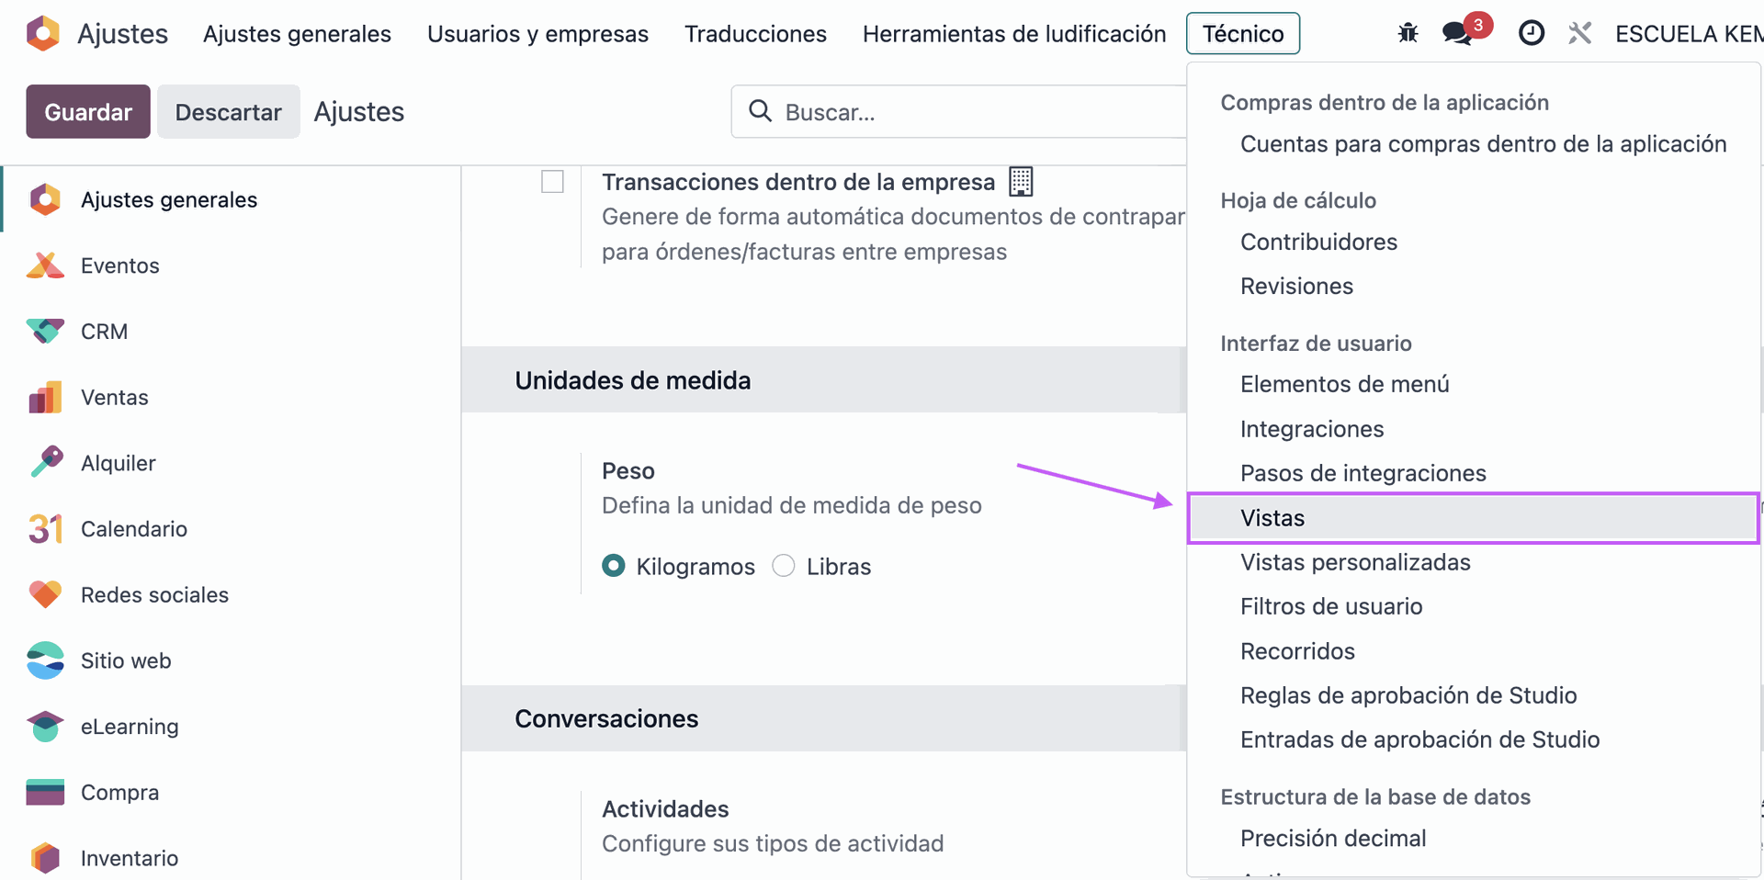Select the Kilogramos radio option
This screenshot has width=1764, height=880.
click(614, 566)
